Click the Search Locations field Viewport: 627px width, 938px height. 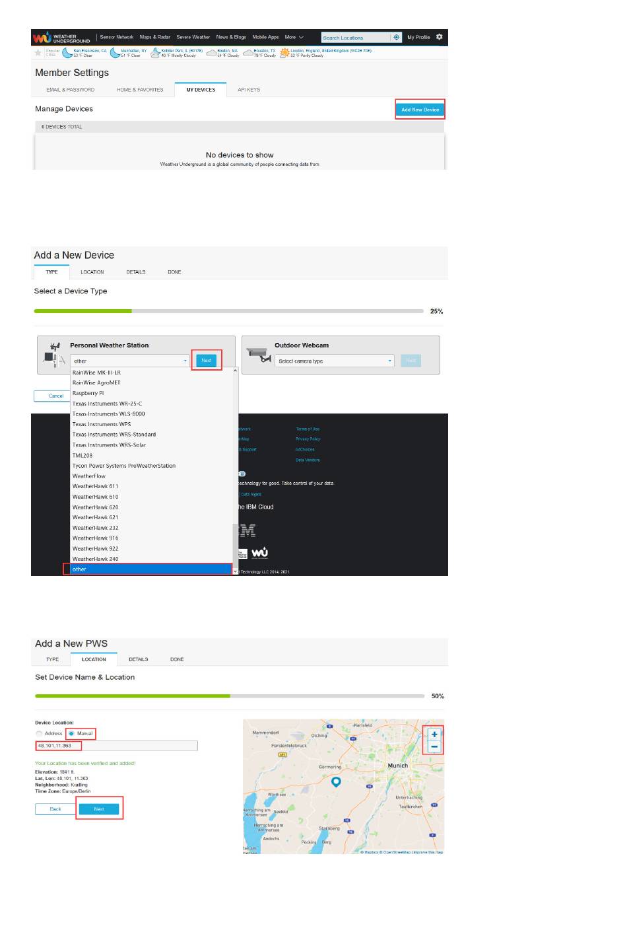click(356, 38)
